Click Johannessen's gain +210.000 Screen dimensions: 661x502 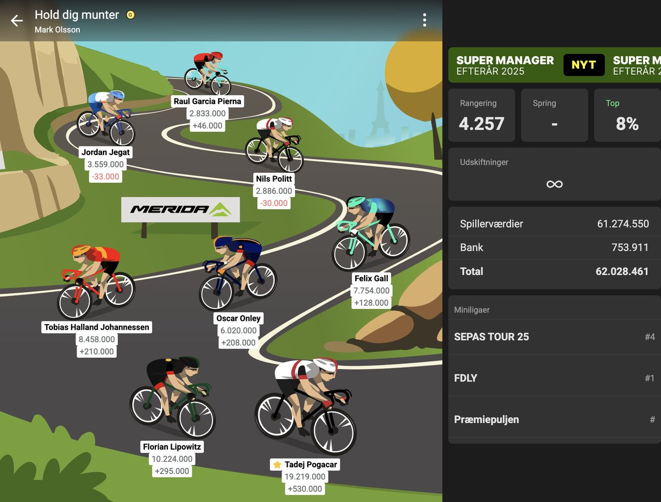pyautogui.click(x=96, y=351)
